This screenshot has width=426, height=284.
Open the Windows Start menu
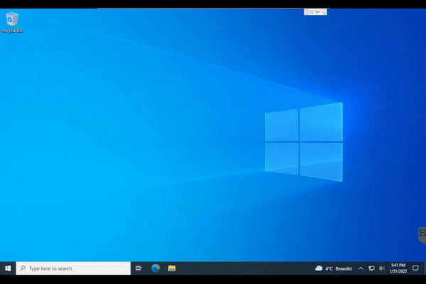click(8, 268)
